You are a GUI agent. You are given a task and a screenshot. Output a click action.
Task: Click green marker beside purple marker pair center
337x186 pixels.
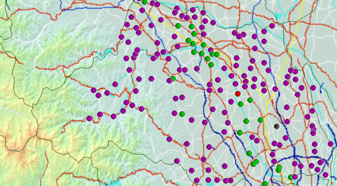coord(182,114)
